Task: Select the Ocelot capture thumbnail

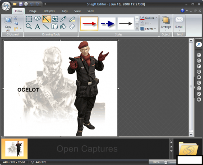Action: [14, 149]
